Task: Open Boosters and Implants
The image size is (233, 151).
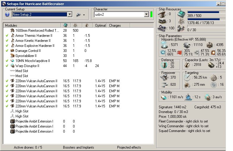Action: pyautogui.click(x=78, y=147)
